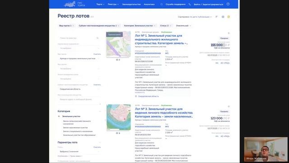Open Лот № 3 land plot title link
289x163 pixels.
click(x=163, y=113)
